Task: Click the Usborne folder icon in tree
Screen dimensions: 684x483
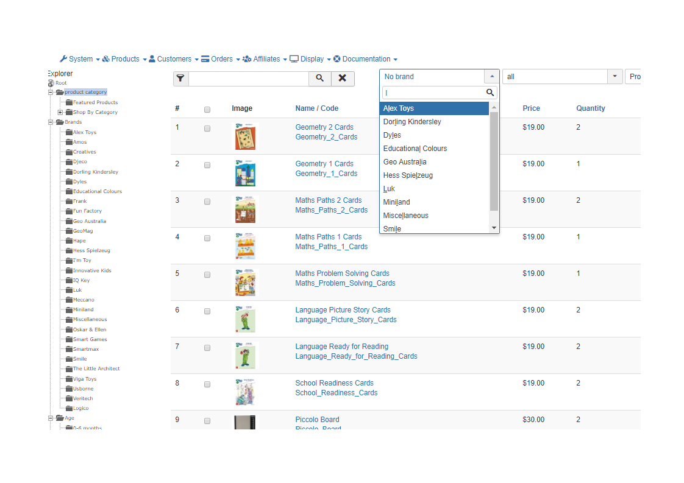Action: (x=69, y=389)
